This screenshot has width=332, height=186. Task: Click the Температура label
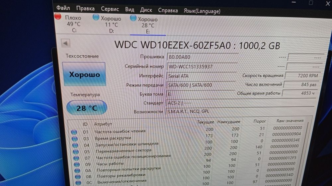85,94
